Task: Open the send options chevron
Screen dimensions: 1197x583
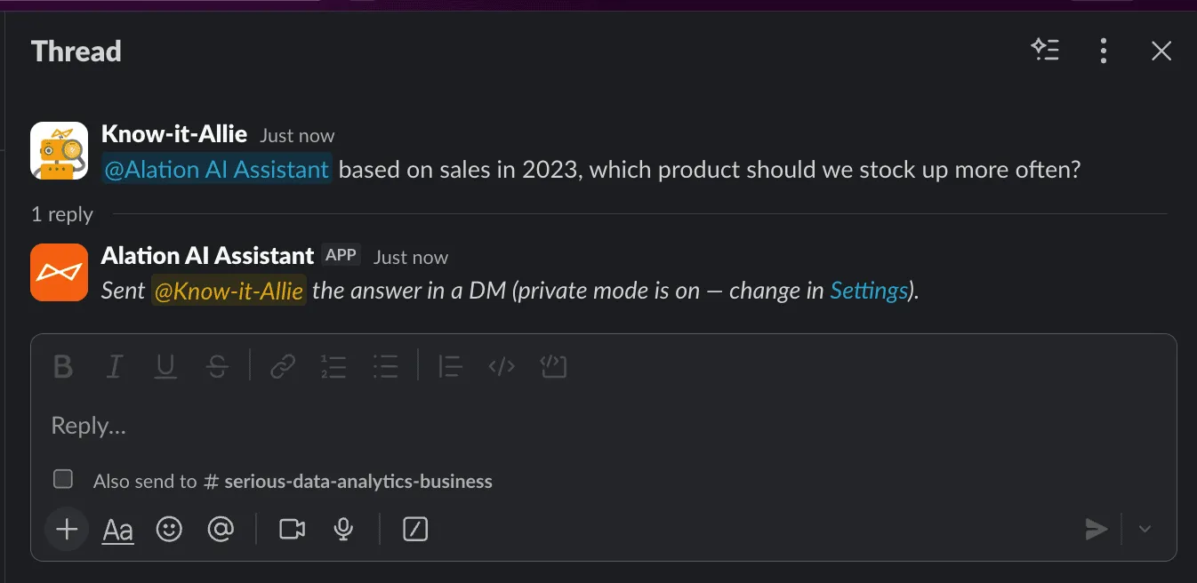Action: pyautogui.click(x=1145, y=529)
